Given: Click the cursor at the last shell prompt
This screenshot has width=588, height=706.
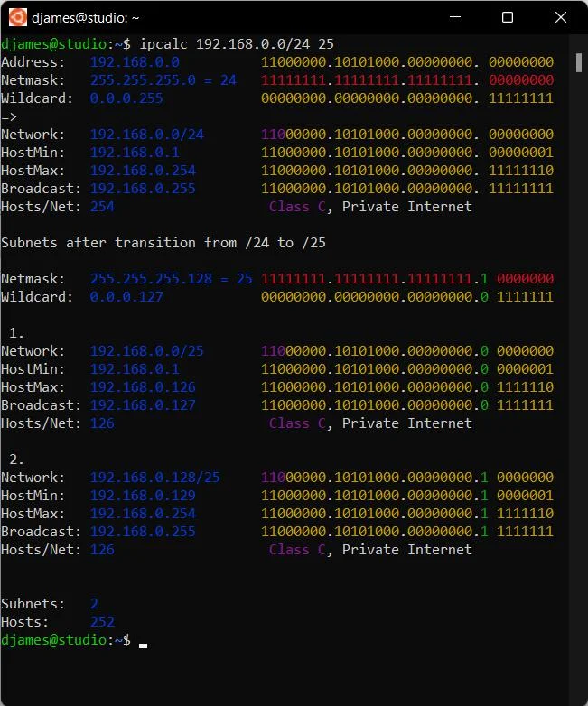Looking at the screenshot, I should tap(143, 646).
